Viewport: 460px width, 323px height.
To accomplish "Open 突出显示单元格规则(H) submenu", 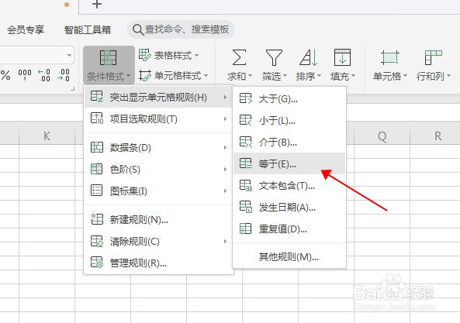I will (158, 97).
